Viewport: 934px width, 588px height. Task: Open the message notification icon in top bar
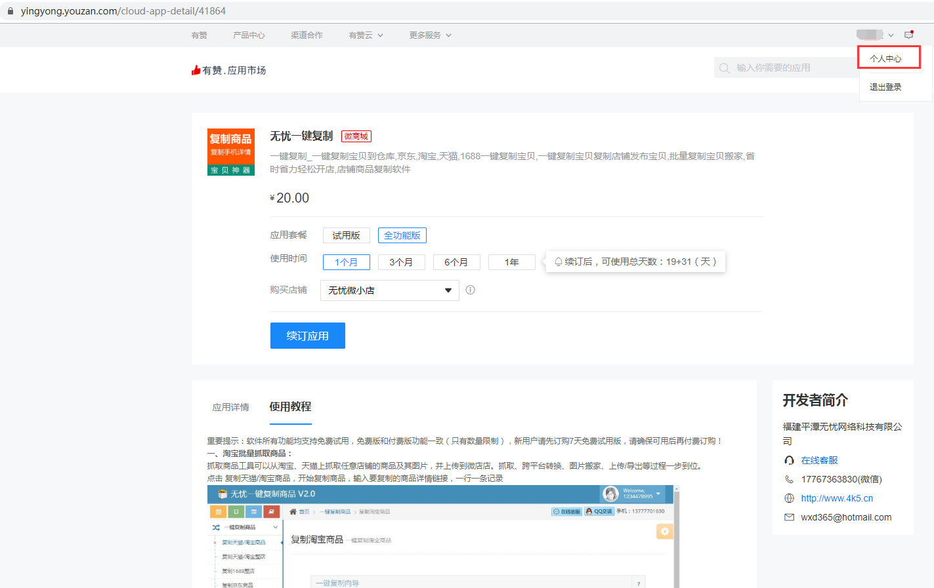909,35
